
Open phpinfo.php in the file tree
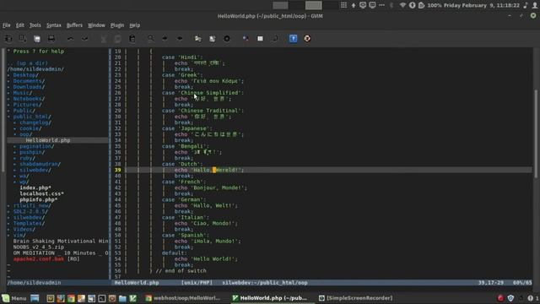coord(39,199)
